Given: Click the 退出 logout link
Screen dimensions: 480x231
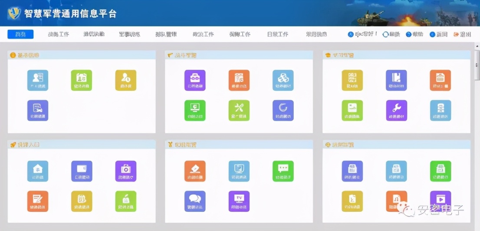Looking at the screenshot, I should tap(463, 34).
